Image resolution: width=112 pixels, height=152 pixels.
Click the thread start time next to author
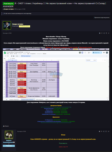pos(21,9)
